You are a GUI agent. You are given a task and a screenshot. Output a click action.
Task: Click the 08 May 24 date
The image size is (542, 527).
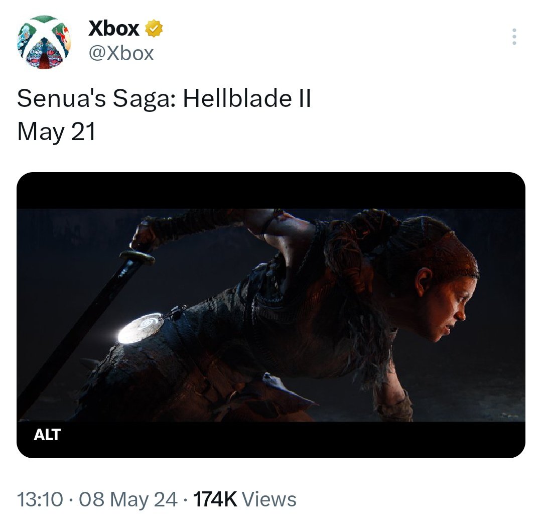[x=128, y=499]
